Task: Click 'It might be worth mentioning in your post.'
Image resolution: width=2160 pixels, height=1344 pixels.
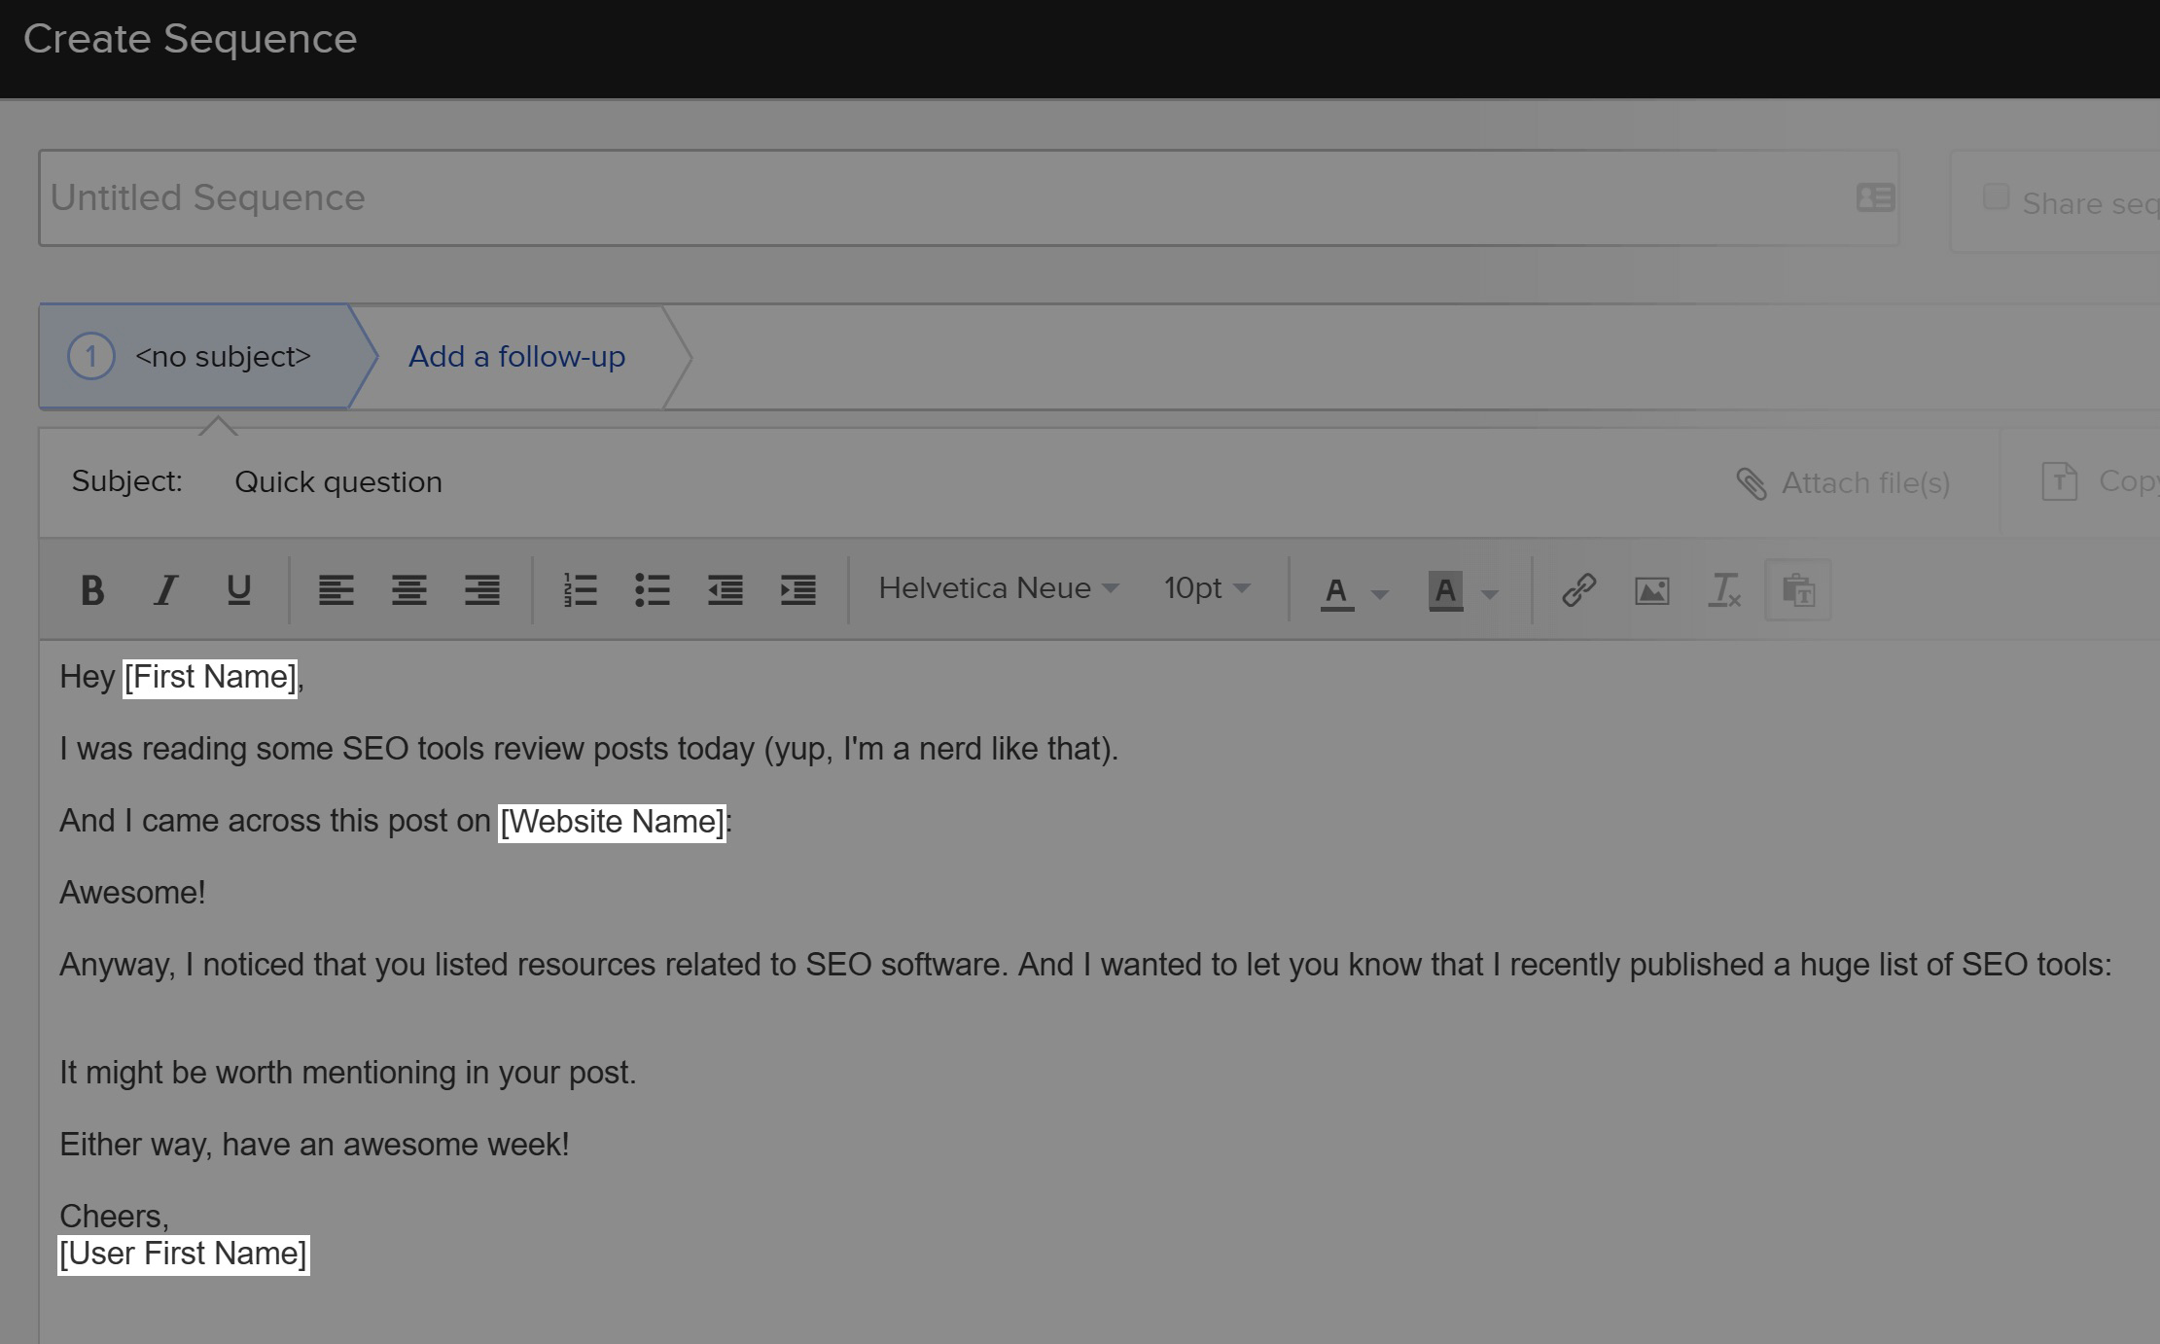Action: [x=348, y=1073]
